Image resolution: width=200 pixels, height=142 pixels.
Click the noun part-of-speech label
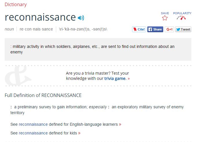pyautogui.click(x=9, y=29)
